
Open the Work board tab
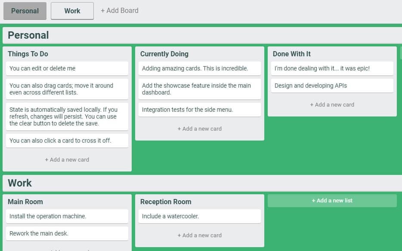tap(72, 11)
